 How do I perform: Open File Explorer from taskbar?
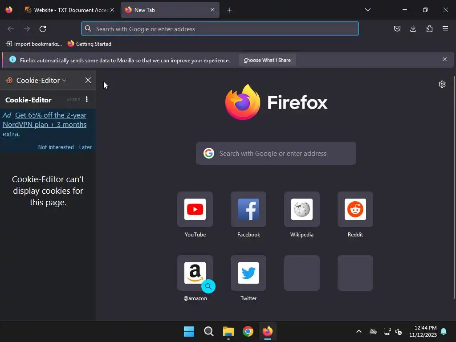228,331
